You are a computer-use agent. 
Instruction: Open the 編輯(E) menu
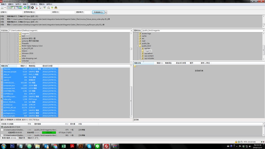(11, 4)
